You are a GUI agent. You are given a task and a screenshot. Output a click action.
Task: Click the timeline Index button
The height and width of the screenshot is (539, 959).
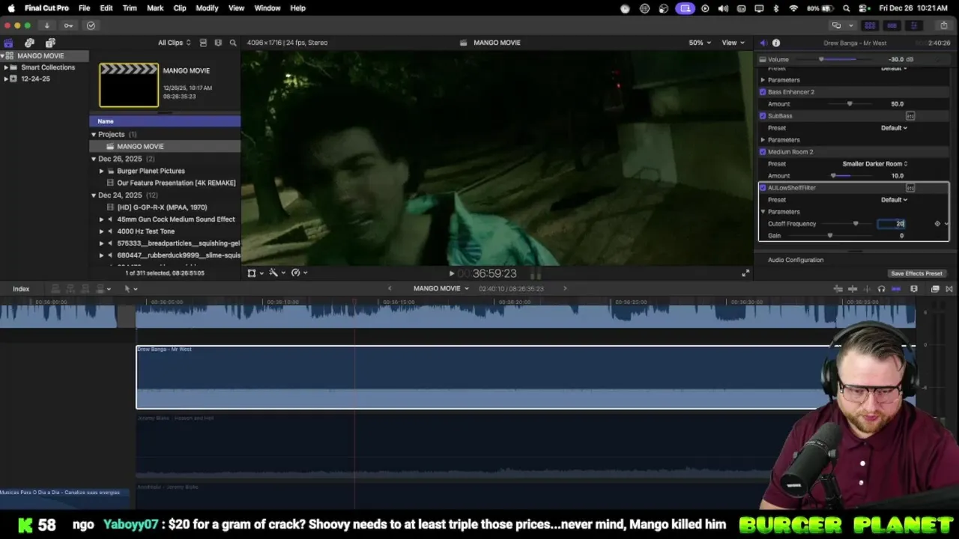point(21,289)
